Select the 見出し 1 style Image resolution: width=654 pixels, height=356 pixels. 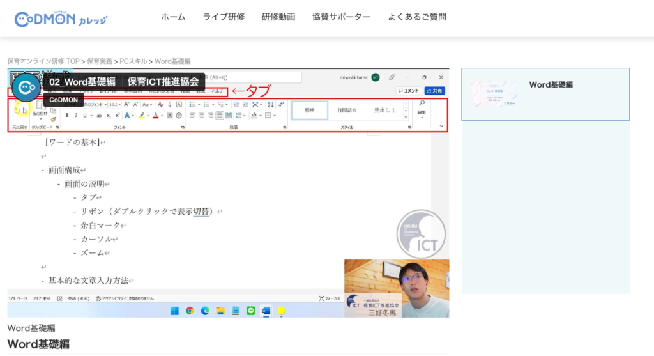tap(384, 110)
